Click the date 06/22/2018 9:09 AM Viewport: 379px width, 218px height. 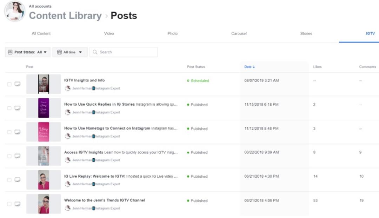click(261, 152)
